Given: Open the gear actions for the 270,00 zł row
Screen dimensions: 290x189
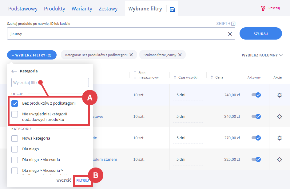Looking at the screenshot, I should [x=280, y=138].
